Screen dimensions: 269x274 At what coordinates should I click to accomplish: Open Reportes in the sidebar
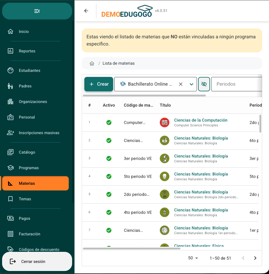click(x=35, y=51)
